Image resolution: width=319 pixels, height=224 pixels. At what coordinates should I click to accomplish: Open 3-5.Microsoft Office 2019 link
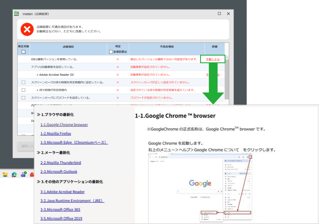click(61, 219)
